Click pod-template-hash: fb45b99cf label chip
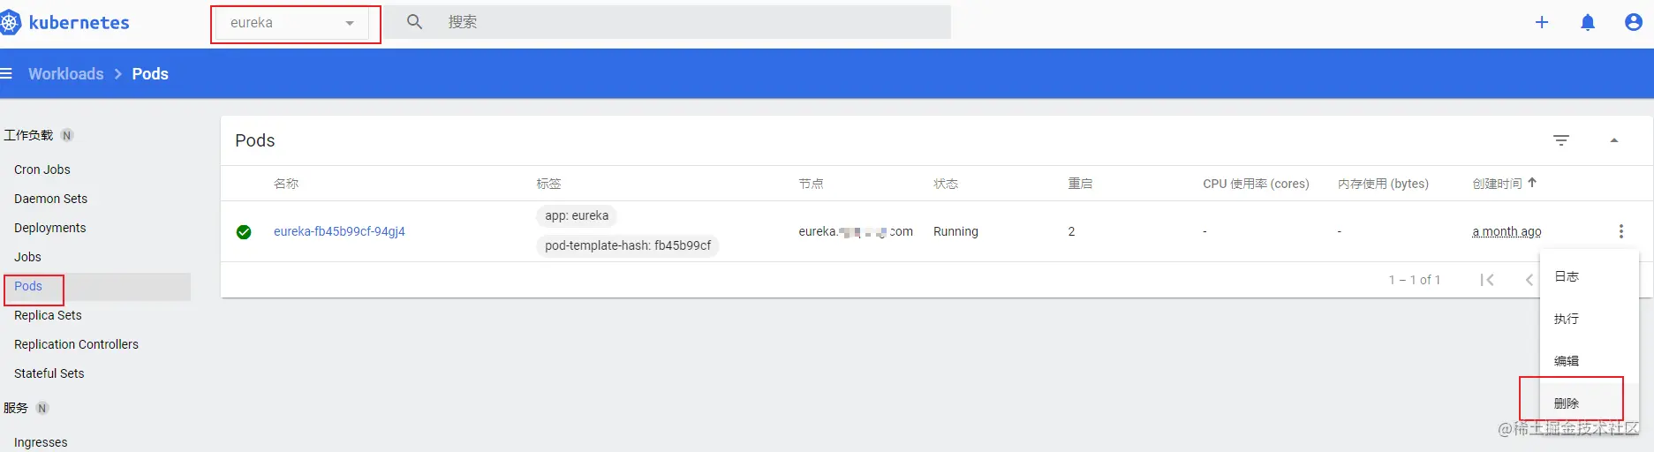Viewport: 1654px width, 452px height. click(x=628, y=245)
